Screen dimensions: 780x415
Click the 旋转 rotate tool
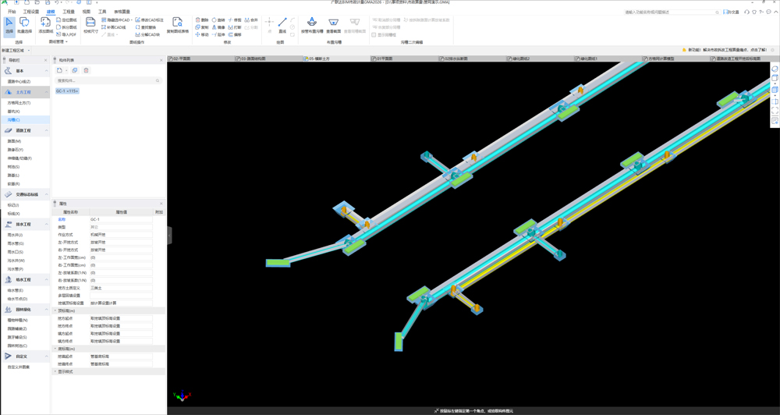coord(218,20)
